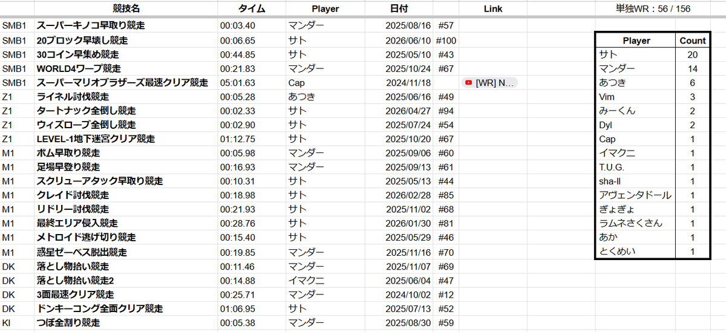Click the Cap player cell in the main table

[x=325, y=82]
